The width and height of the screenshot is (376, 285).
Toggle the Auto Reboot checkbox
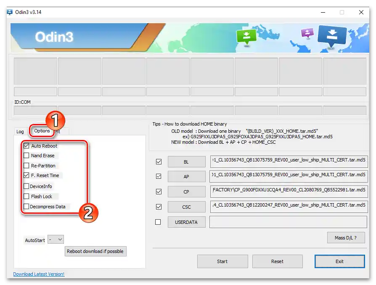[x=26, y=145]
